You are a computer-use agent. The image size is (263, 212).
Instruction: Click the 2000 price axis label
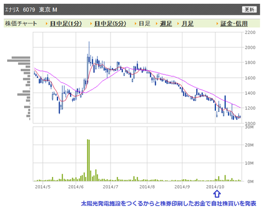(250, 48)
